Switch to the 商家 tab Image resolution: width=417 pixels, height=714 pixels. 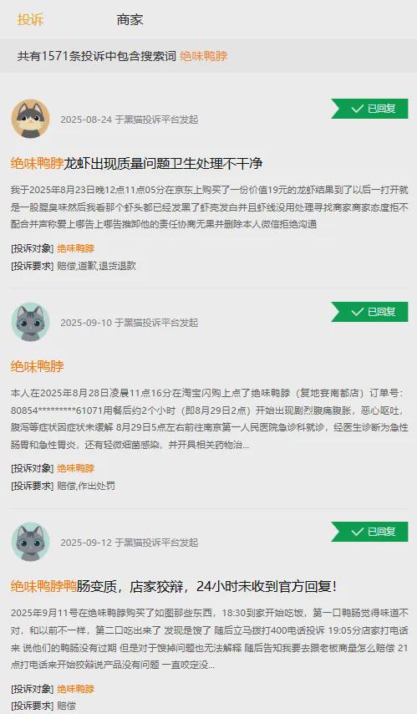(130, 19)
